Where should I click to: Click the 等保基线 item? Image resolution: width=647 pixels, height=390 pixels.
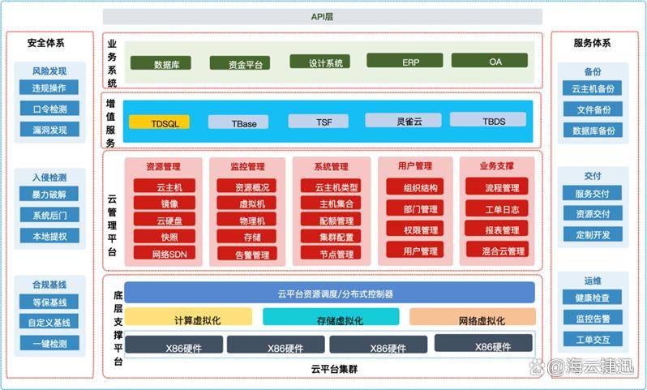[49, 302]
